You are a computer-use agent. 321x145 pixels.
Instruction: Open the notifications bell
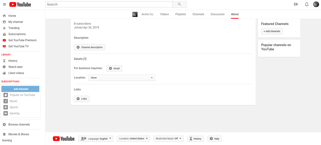coord(307,4)
